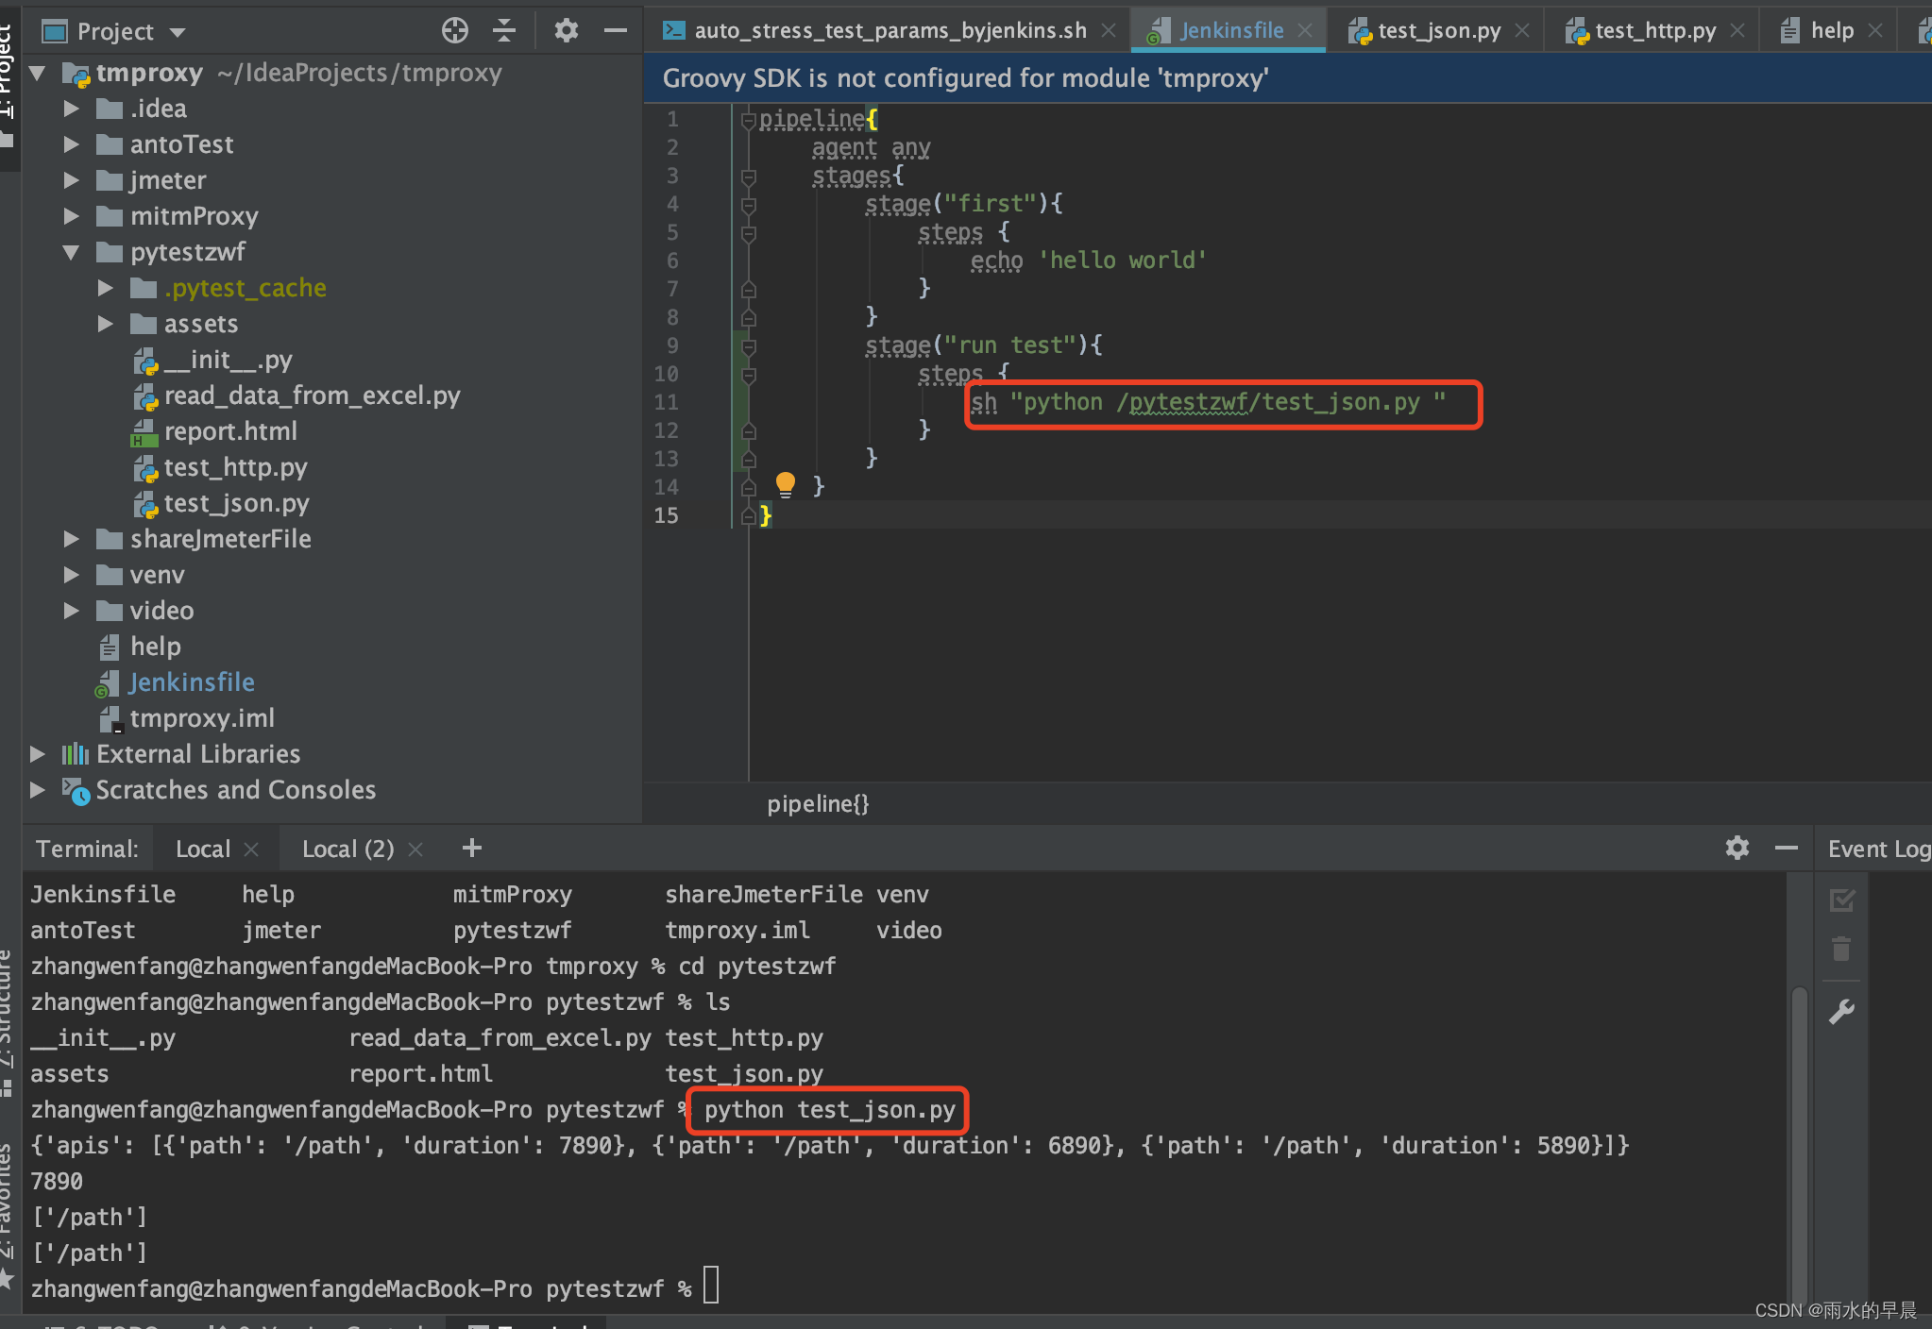
Task: Expand the mitmProxy folder
Action: [x=71, y=216]
